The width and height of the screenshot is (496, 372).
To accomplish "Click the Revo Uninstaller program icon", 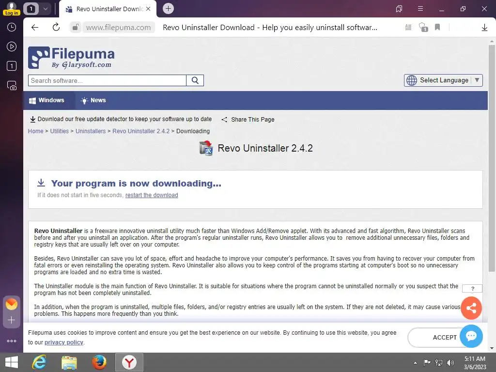I will [206, 148].
